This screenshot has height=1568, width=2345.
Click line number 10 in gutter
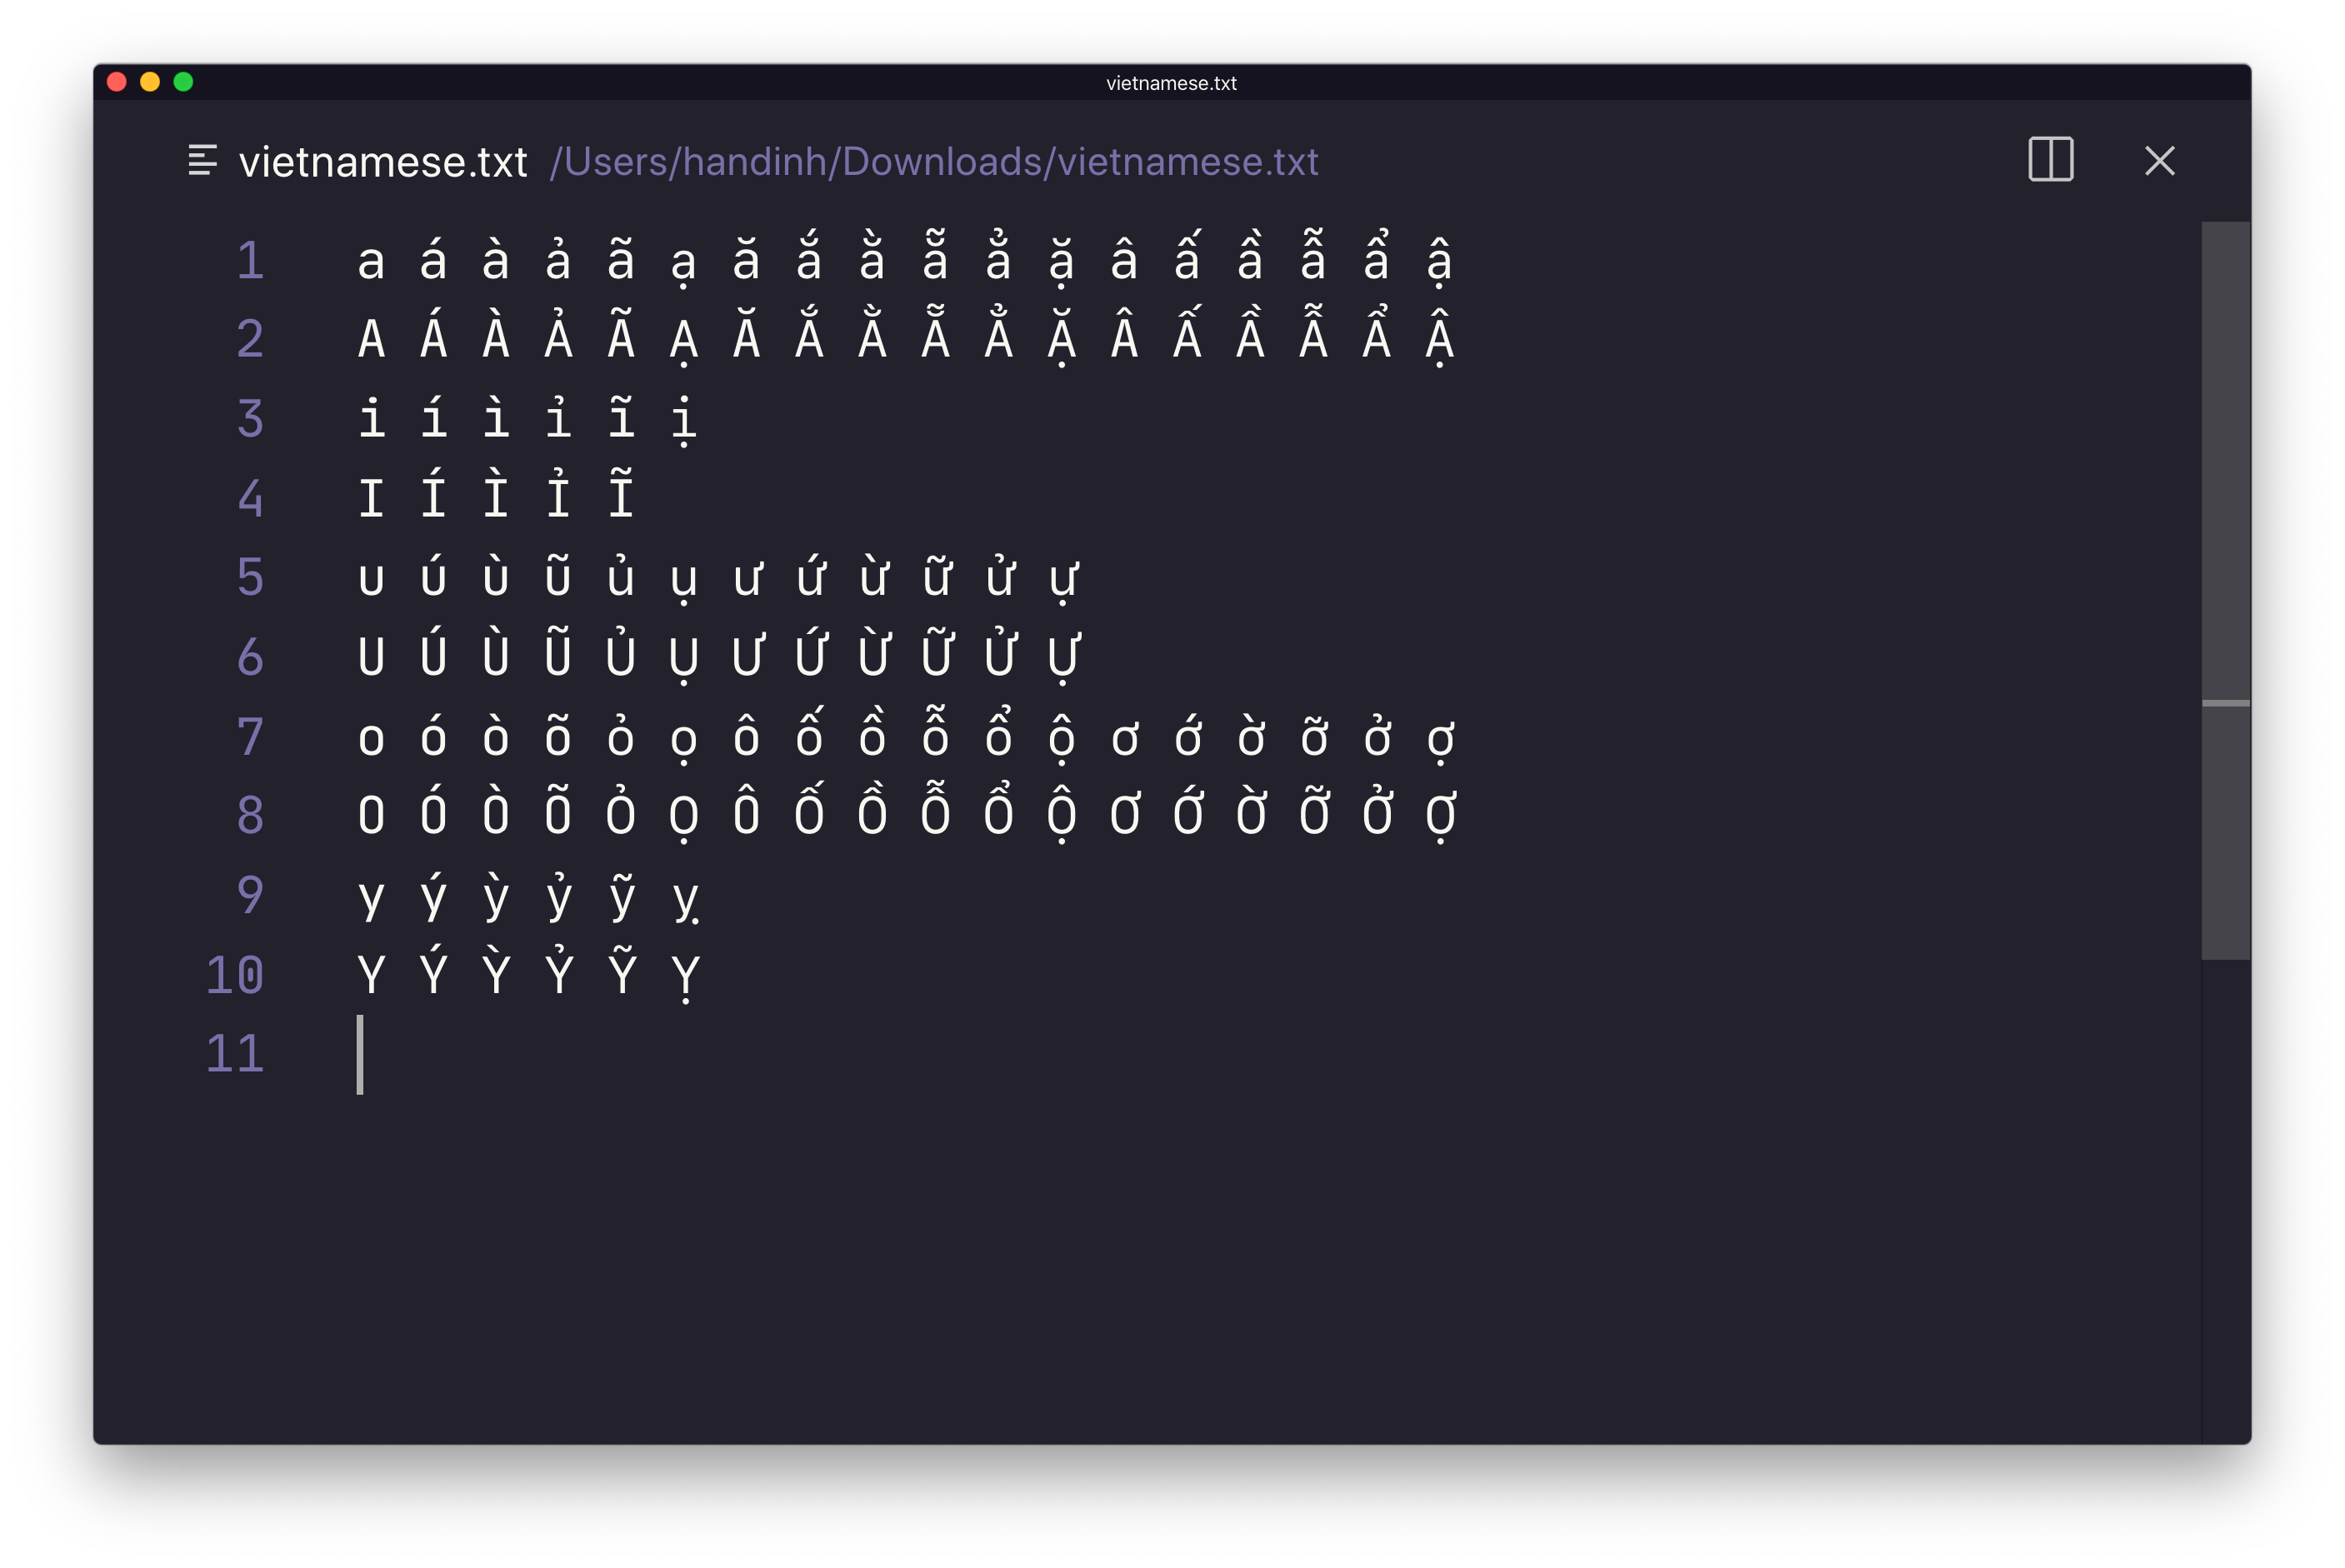point(235,974)
